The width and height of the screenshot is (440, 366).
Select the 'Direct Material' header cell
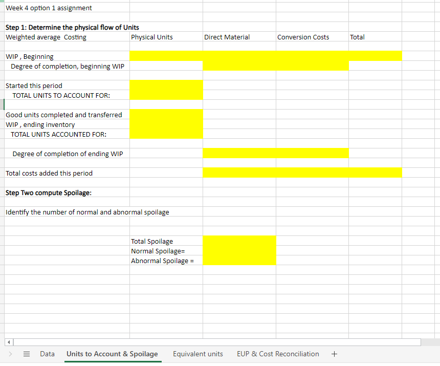239,37
